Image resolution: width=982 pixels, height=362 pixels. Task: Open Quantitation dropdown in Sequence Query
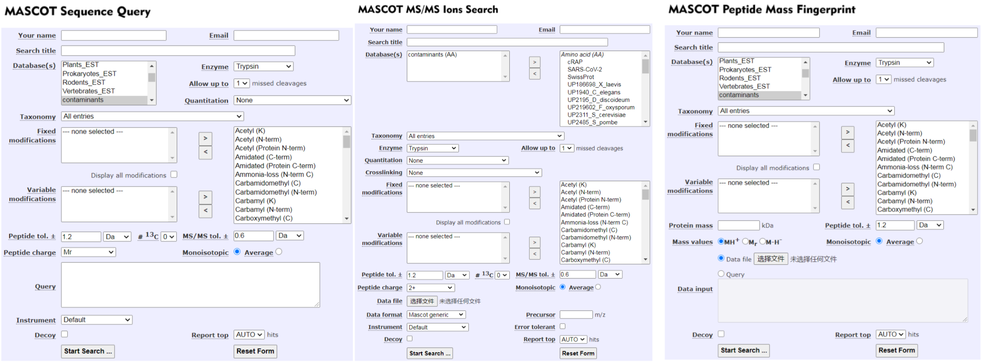pyautogui.click(x=292, y=100)
